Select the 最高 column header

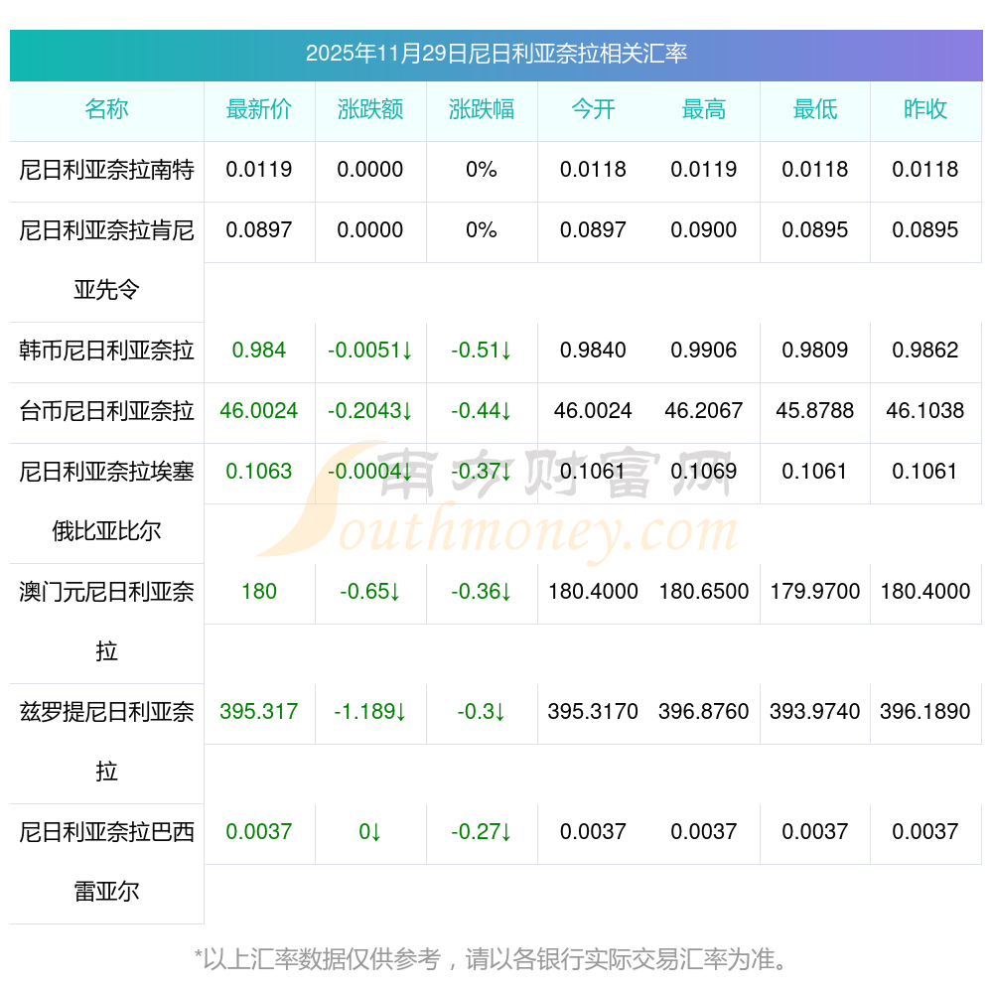pyautogui.click(x=704, y=109)
